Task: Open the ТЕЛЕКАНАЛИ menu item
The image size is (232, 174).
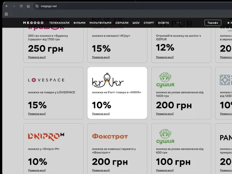Action: [x=59, y=23]
